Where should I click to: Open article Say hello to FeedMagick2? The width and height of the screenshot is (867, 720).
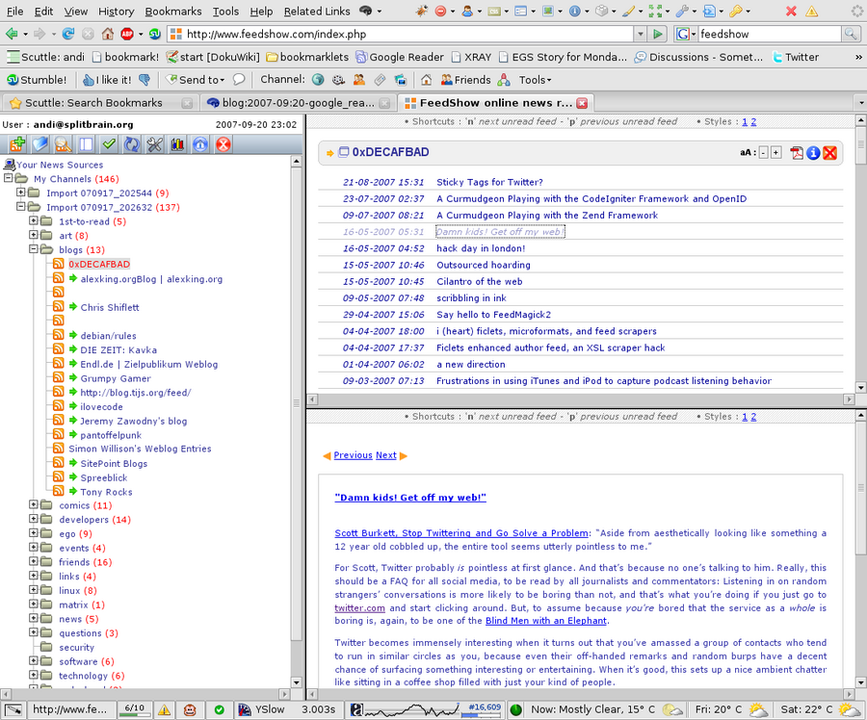click(x=493, y=315)
